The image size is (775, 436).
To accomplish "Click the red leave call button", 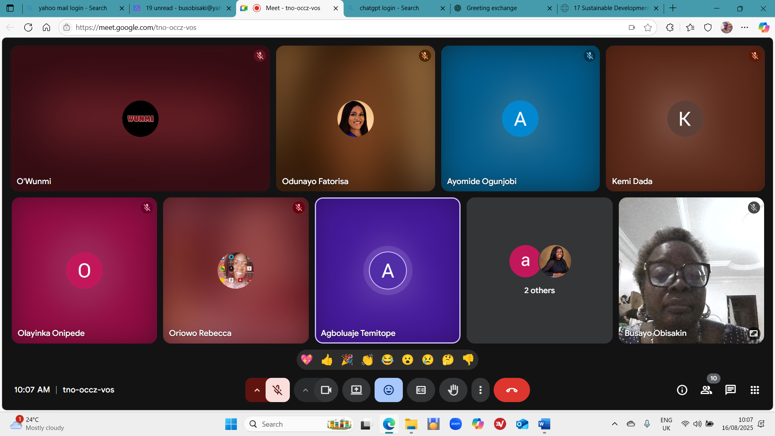I will click(x=511, y=390).
